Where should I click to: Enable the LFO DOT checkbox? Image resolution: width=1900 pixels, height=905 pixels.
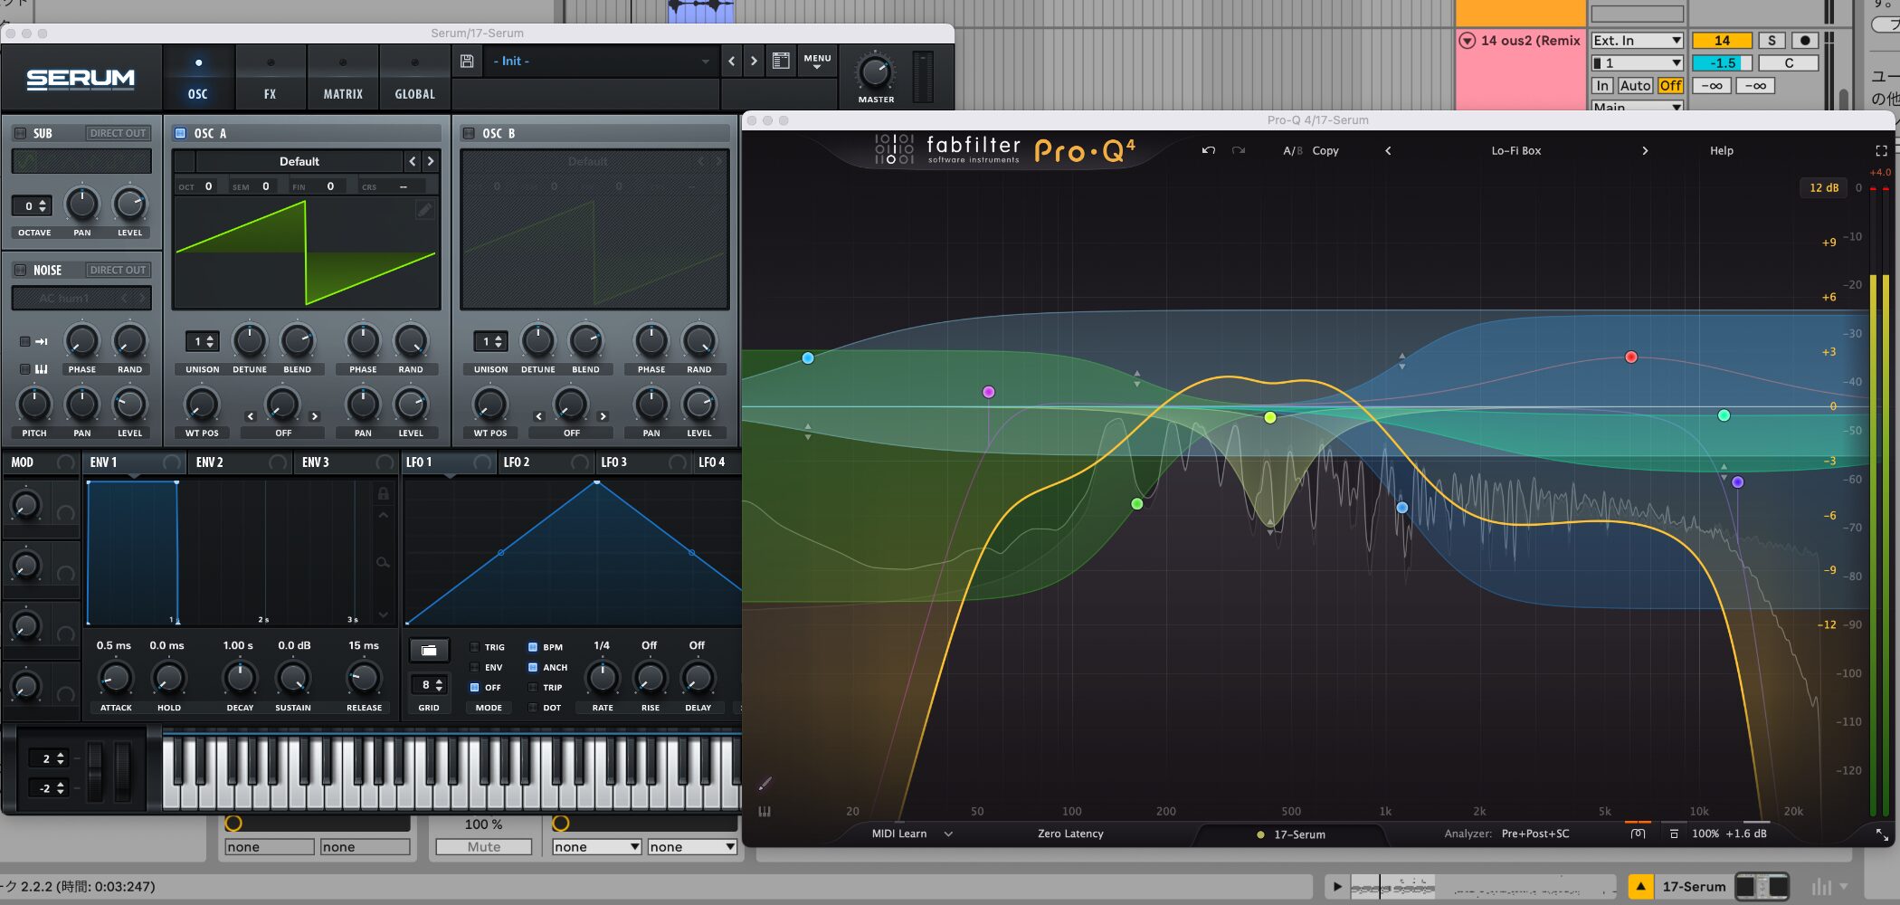point(533,708)
